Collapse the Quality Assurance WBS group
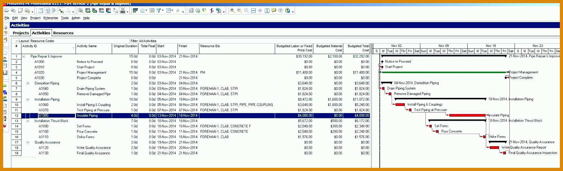This screenshot has width=563, height=171. (27, 142)
